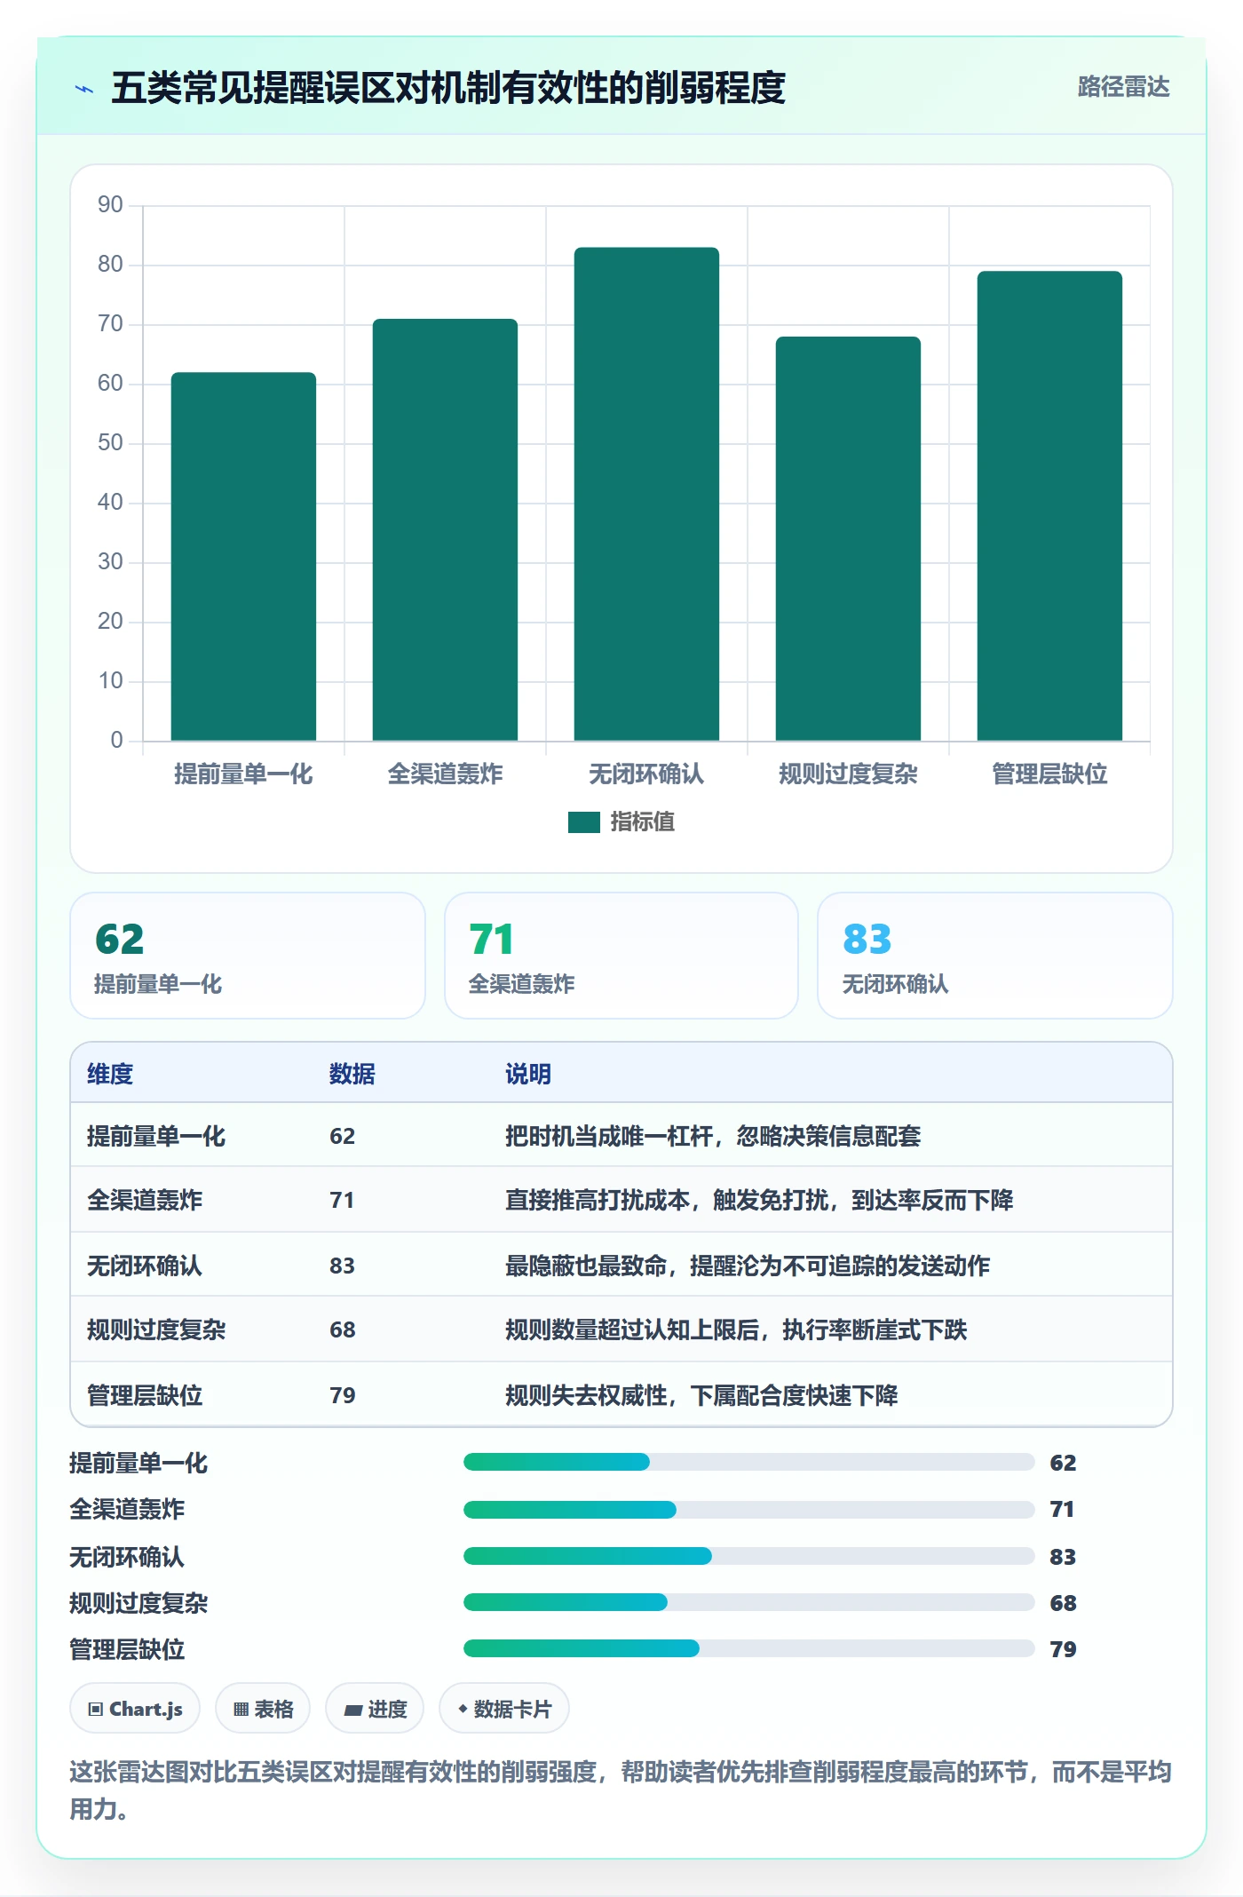
Task: Select table row cell 无闭环确认
Action: click(145, 1266)
